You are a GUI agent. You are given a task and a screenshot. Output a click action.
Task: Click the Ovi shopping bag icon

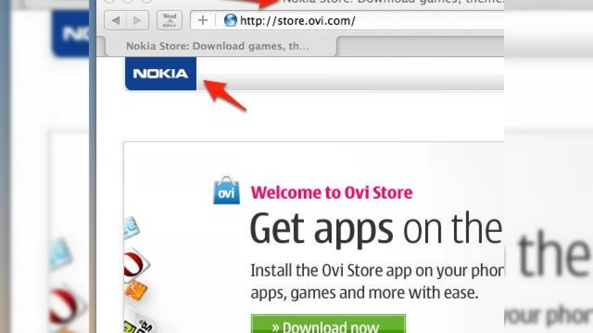click(226, 190)
